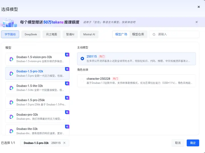Click the 免 badge on Doubao-lite-32k

[67, 127]
